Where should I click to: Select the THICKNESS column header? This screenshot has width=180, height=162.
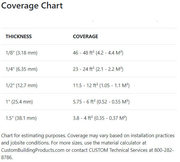(19, 37)
